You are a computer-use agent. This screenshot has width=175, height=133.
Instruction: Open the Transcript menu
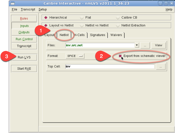click(28, 10)
